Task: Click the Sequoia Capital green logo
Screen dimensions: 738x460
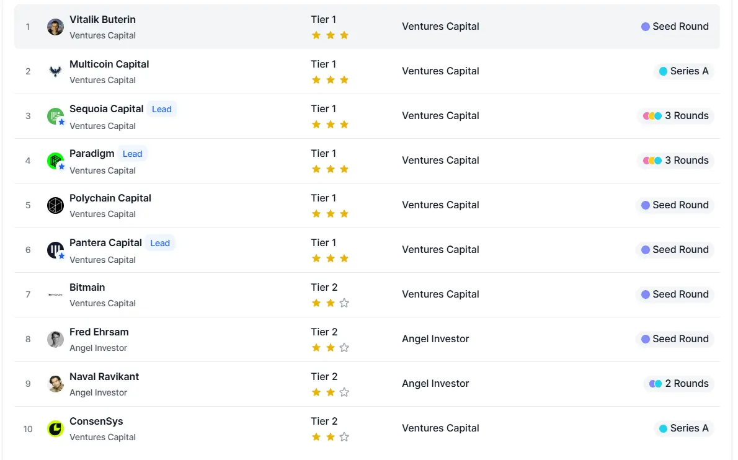Action: tap(55, 116)
